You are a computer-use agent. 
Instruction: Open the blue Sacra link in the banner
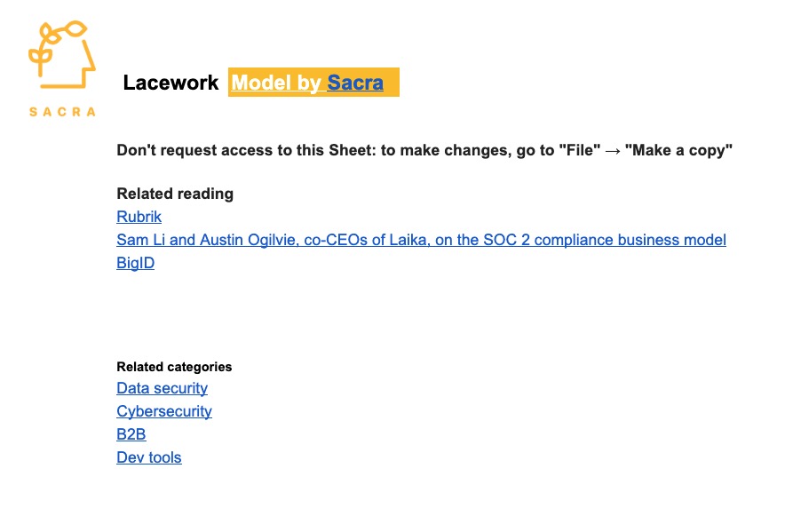coord(355,83)
